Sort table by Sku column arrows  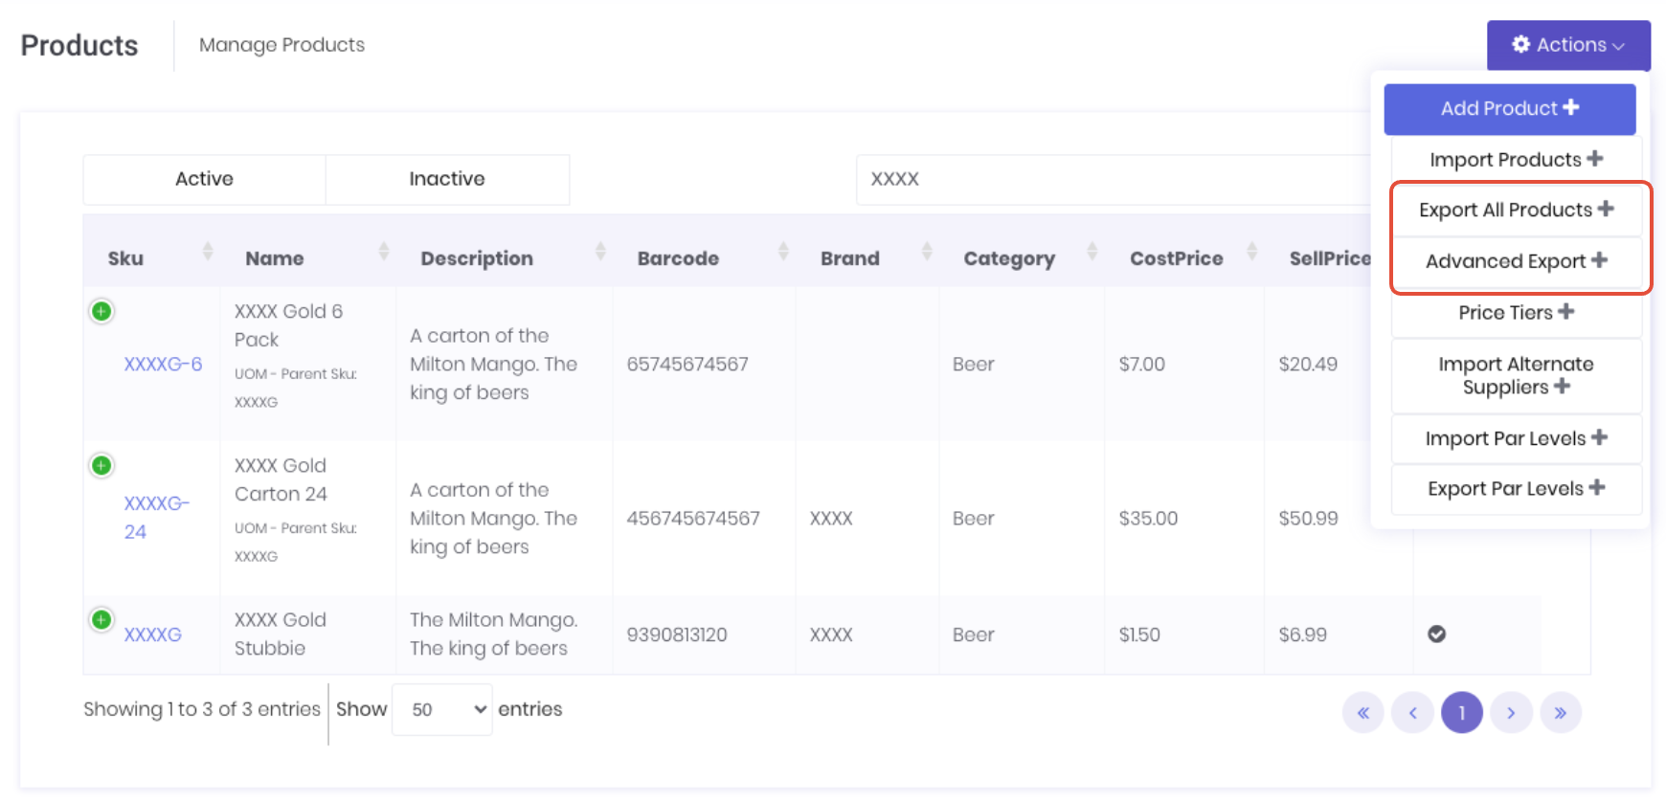click(x=208, y=252)
